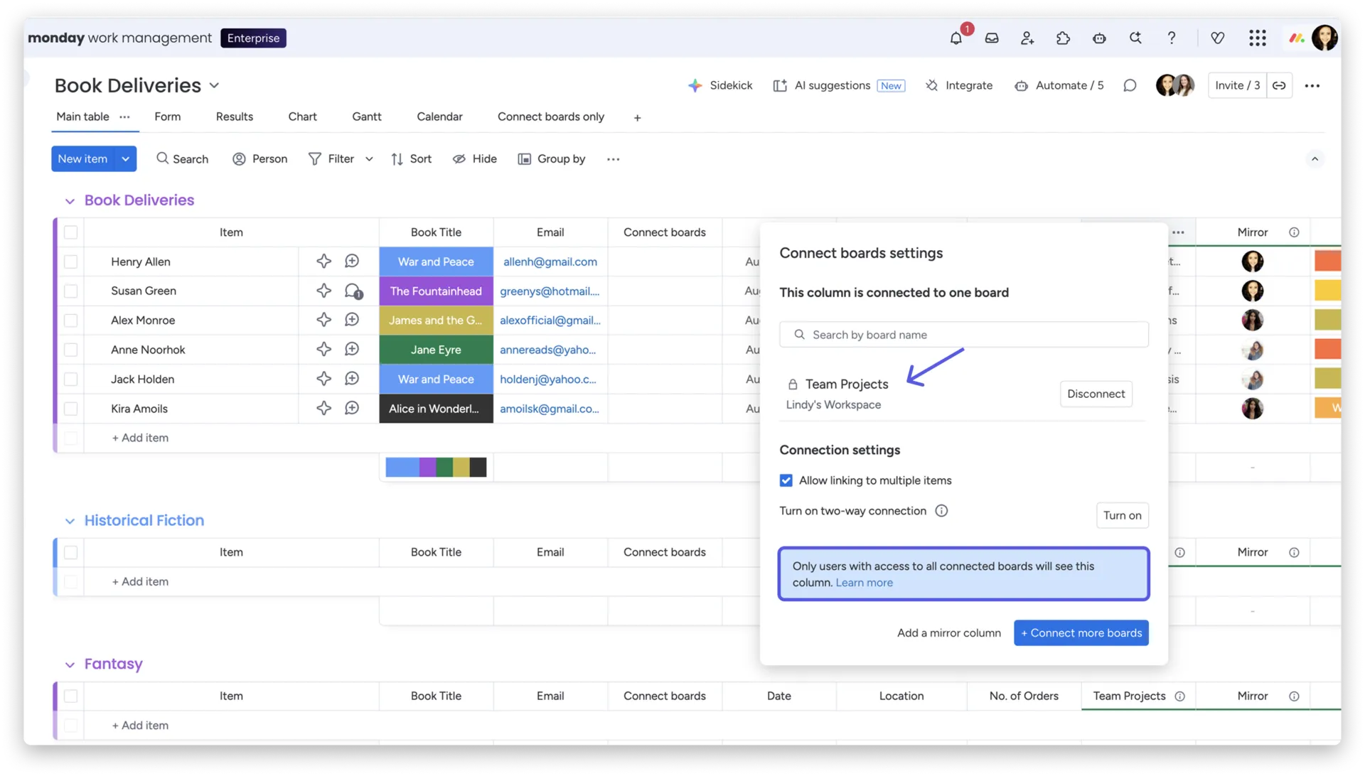Open the Hide columns tool

pos(475,159)
